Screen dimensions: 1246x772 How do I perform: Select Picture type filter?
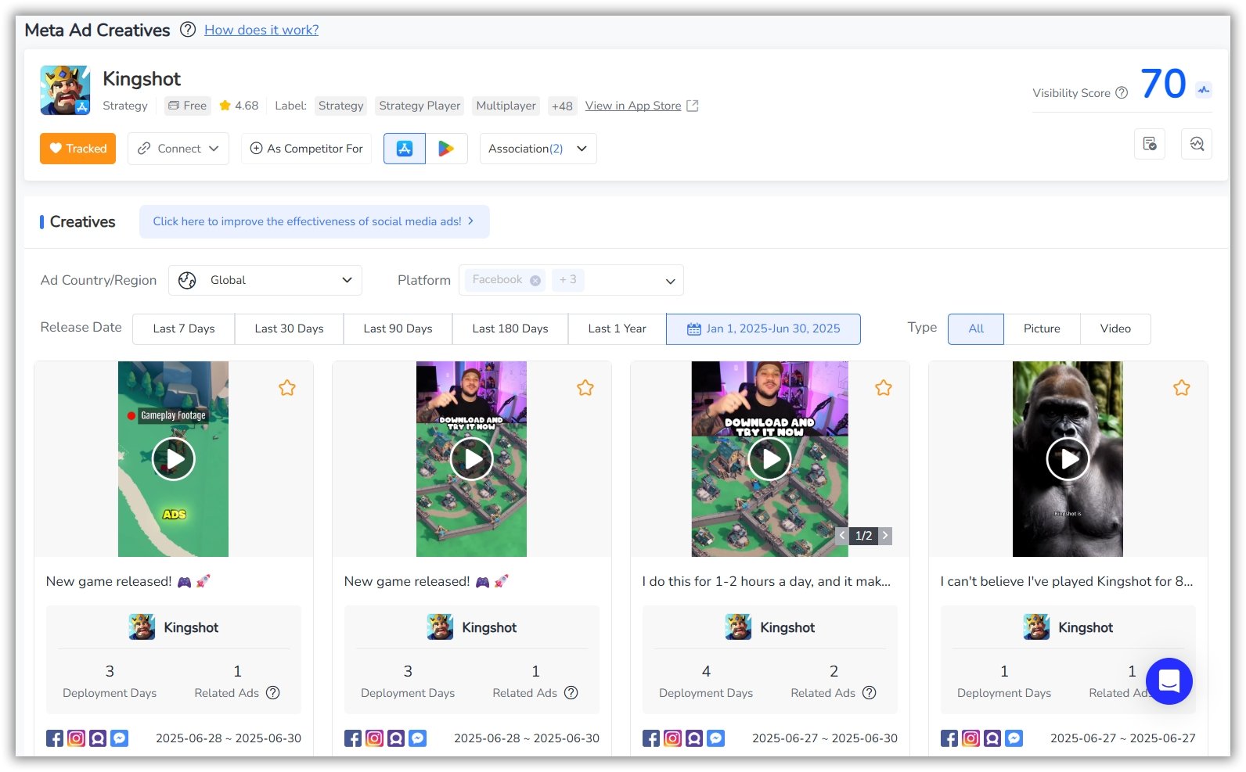[x=1042, y=329]
